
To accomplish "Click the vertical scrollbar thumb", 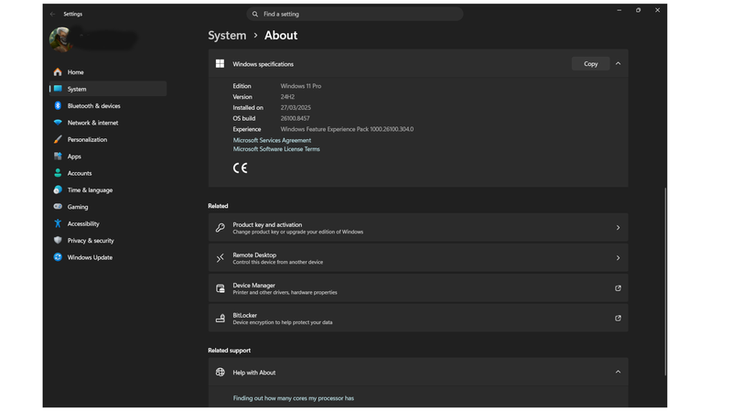I will [665, 281].
